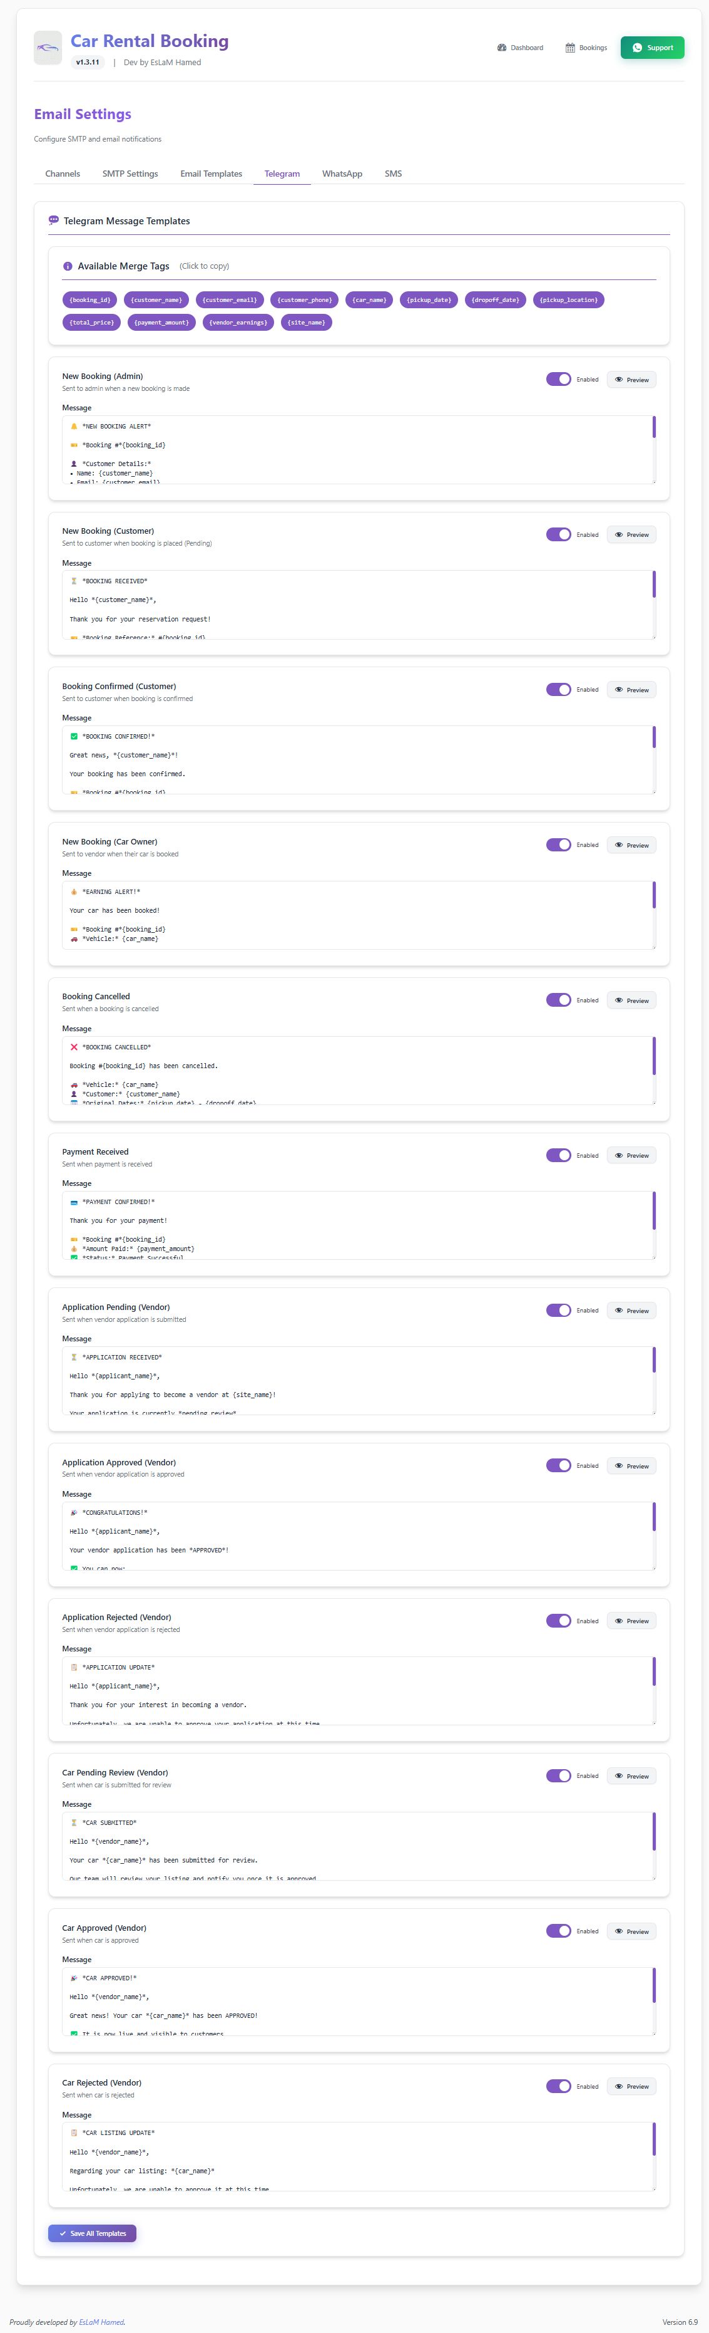Save All Templates
Image resolution: width=709 pixels, height=2333 pixels.
coord(92,2233)
